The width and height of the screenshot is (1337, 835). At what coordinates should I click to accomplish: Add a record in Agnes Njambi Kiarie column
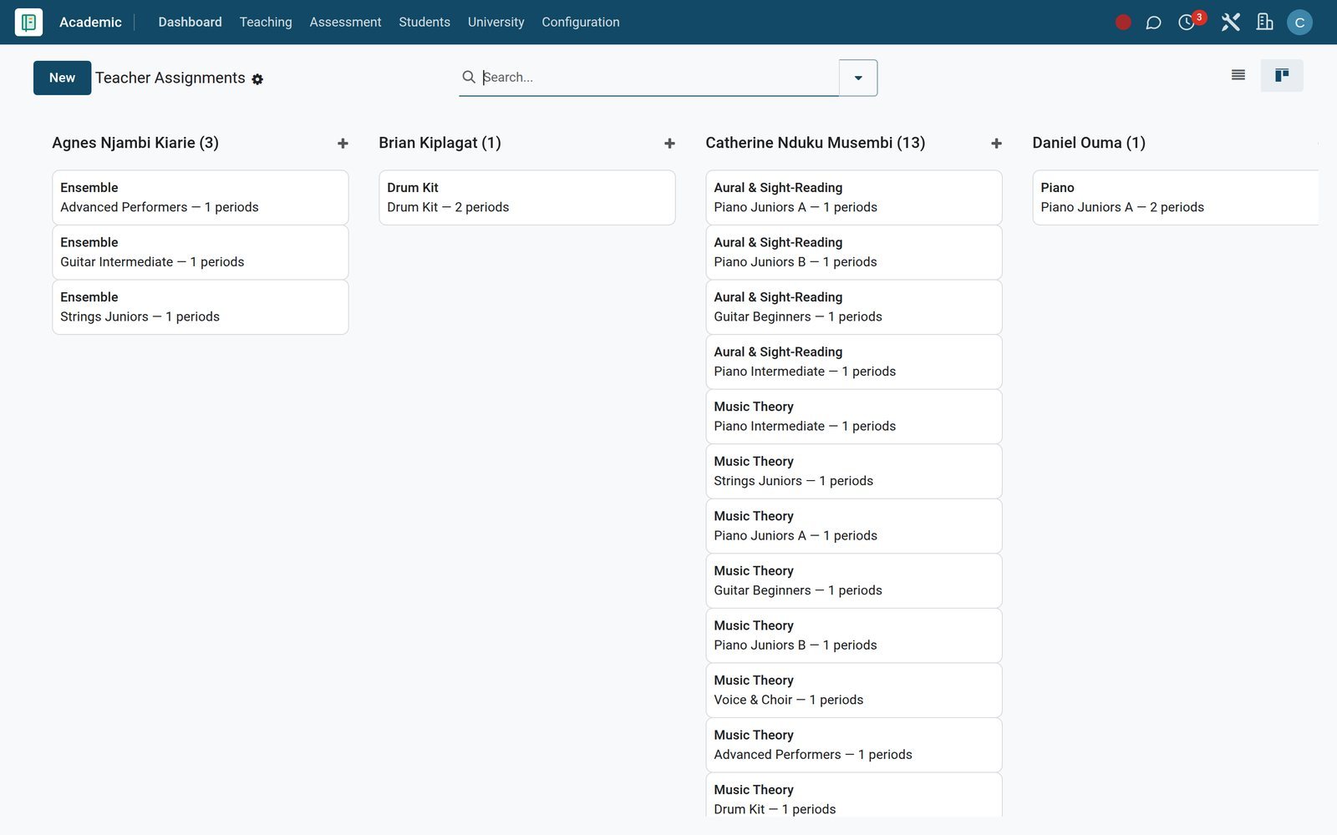(343, 144)
